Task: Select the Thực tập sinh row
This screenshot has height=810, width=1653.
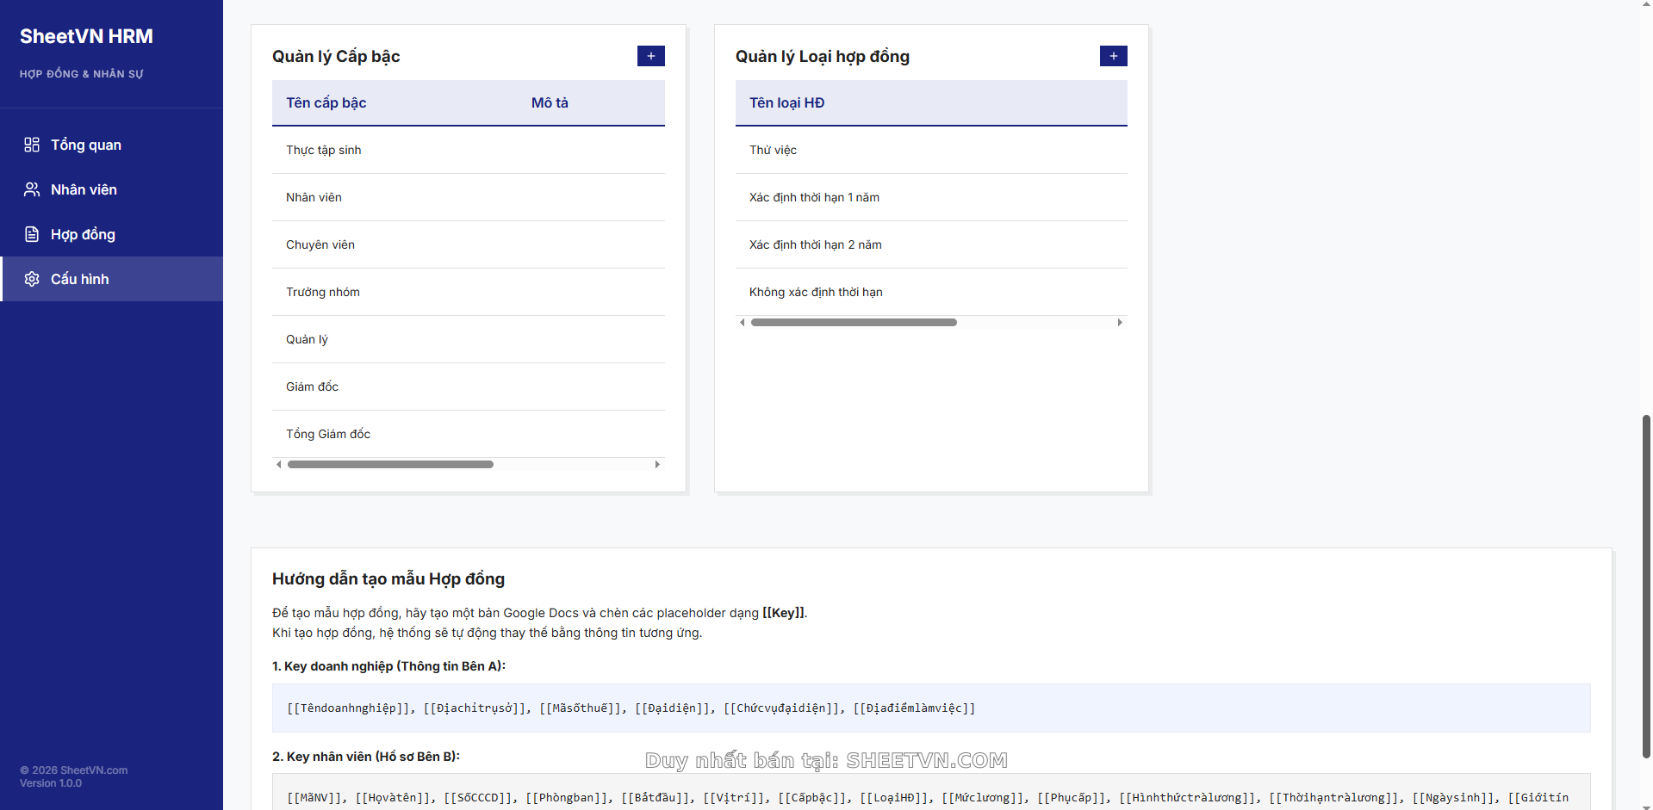Action: (x=324, y=150)
